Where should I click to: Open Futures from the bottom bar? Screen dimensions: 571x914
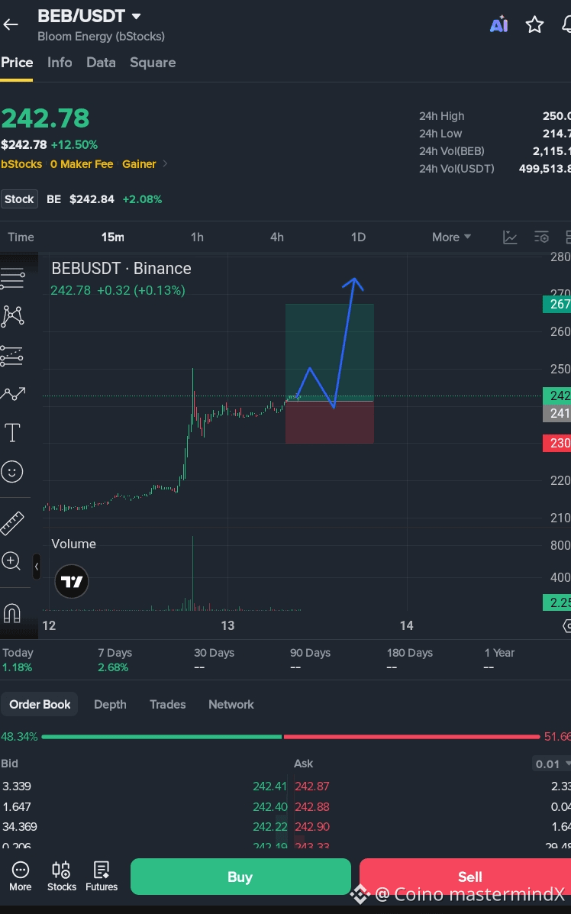click(102, 876)
